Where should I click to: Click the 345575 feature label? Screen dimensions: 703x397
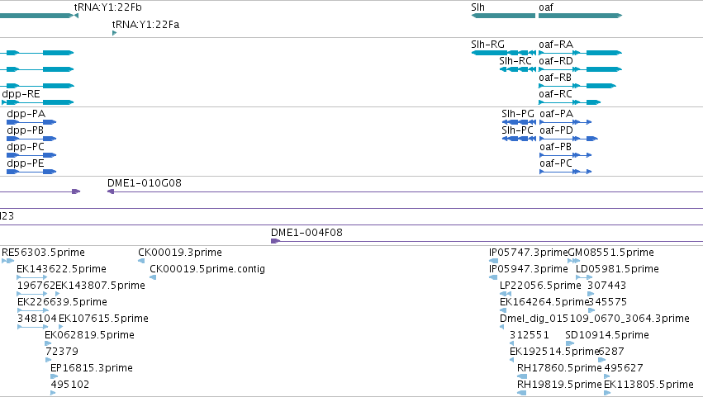607,302
